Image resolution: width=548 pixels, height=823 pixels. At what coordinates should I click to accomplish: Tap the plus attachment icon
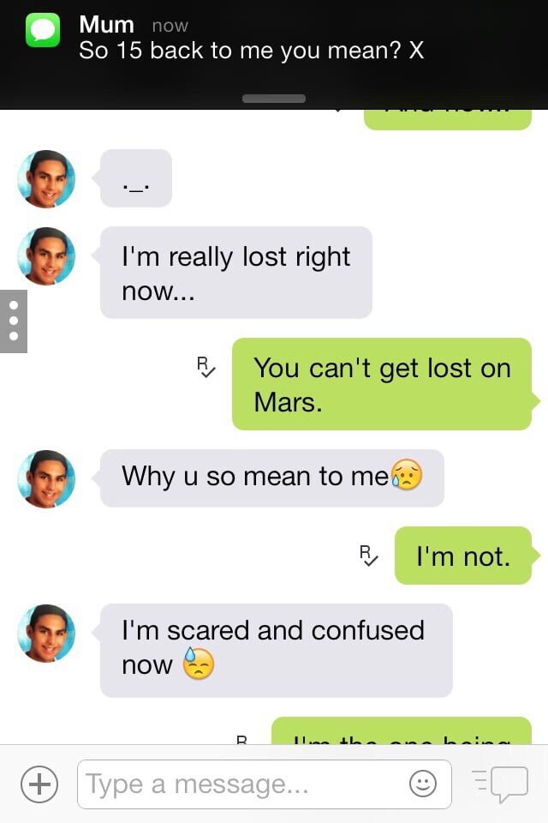(39, 784)
